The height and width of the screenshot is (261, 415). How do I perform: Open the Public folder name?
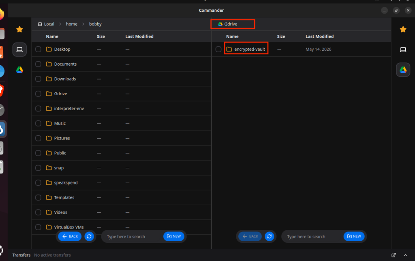pyautogui.click(x=60, y=153)
